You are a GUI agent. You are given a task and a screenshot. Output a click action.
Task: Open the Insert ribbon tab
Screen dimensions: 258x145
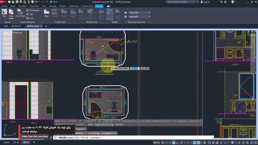[13, 6]
